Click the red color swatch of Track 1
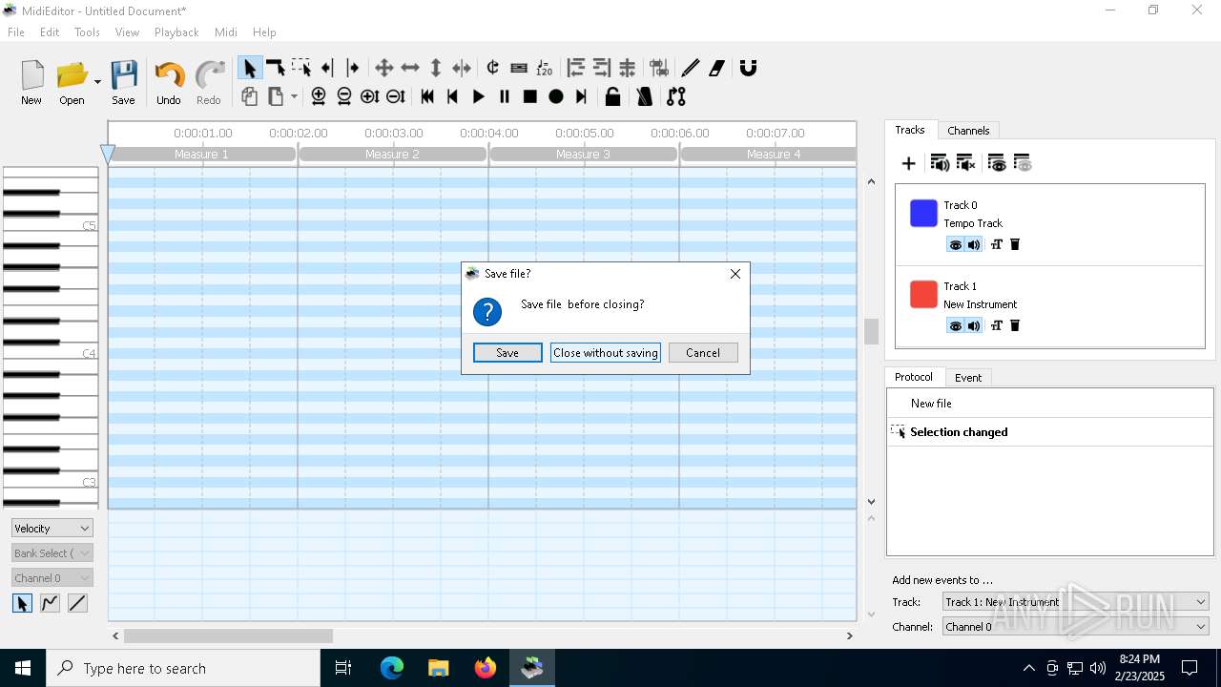The height and width of the screenshot is (687, 1221). (923, 295)
